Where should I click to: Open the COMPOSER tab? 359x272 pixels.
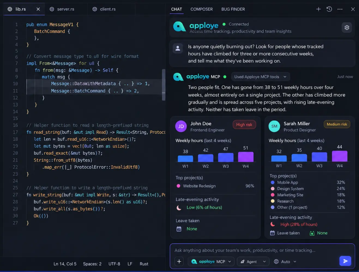(x=201, y=9)
